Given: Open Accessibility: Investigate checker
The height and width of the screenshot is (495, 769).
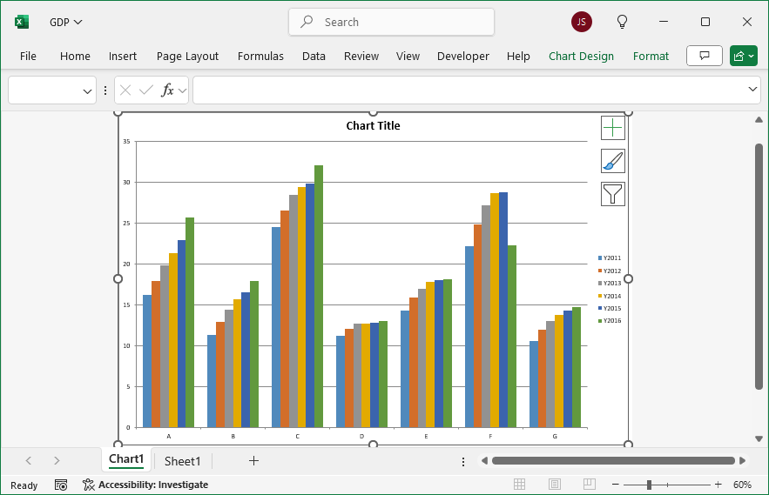Looking at the screenshot, I should click(145, 485).
